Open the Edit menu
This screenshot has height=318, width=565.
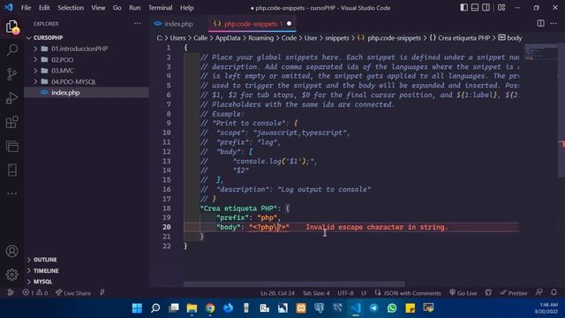point(44,8)
